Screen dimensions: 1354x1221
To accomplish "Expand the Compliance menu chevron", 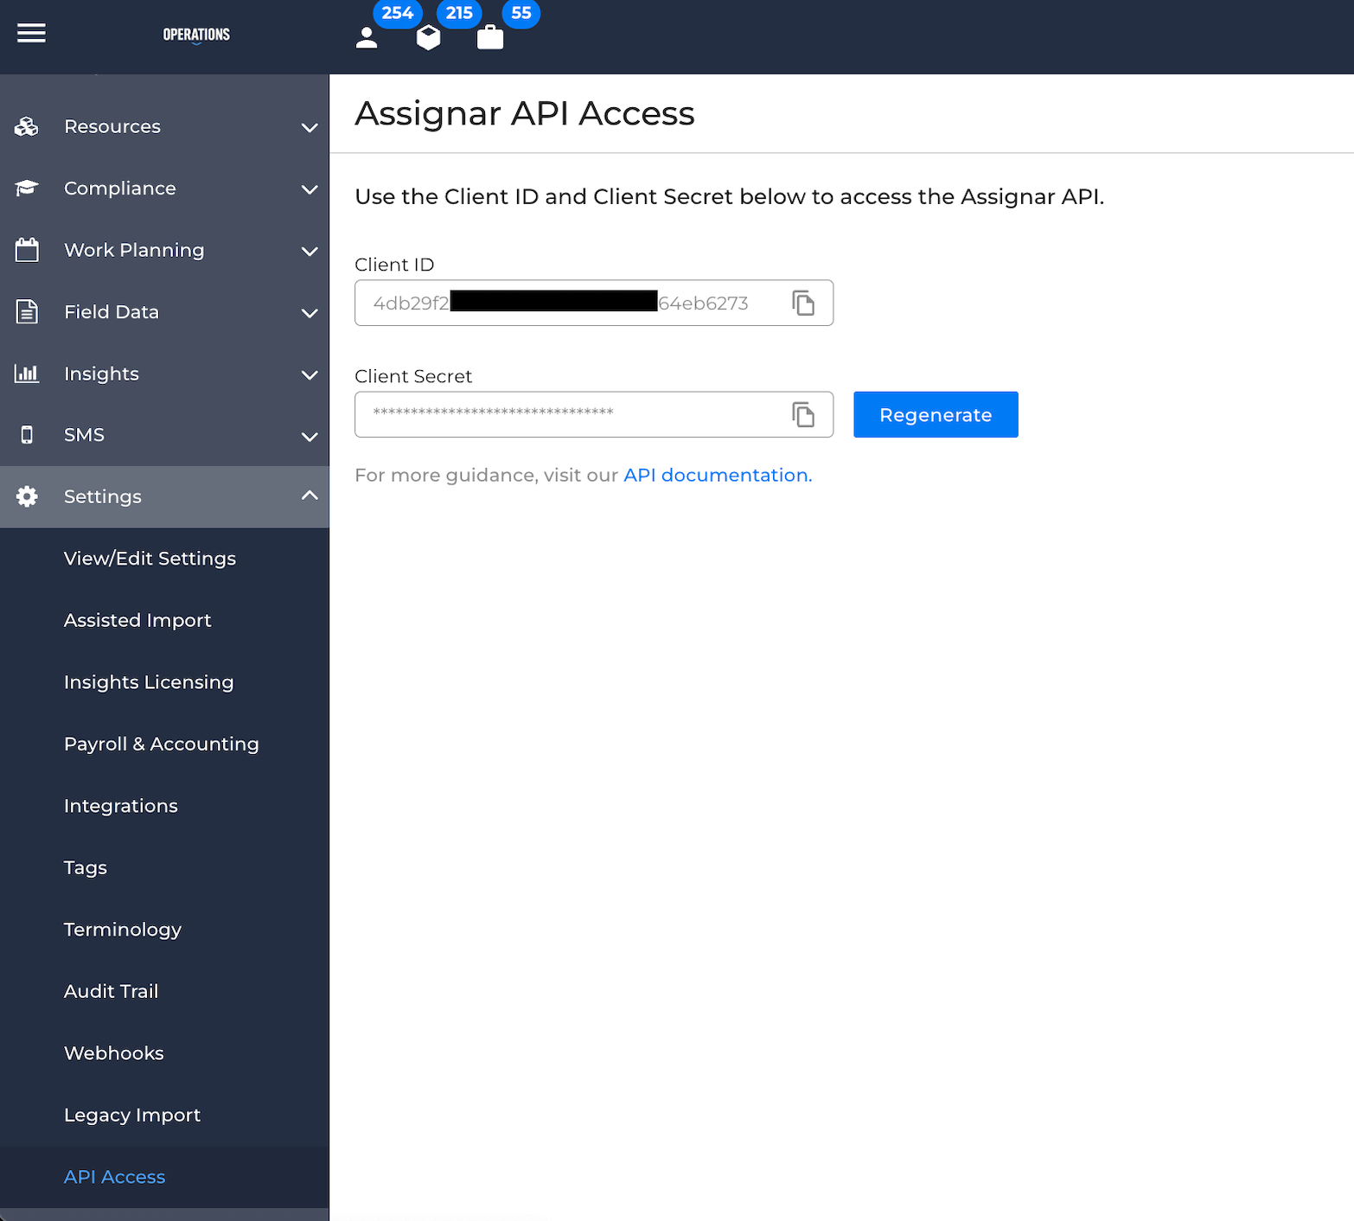I will (x=310, y=189).
